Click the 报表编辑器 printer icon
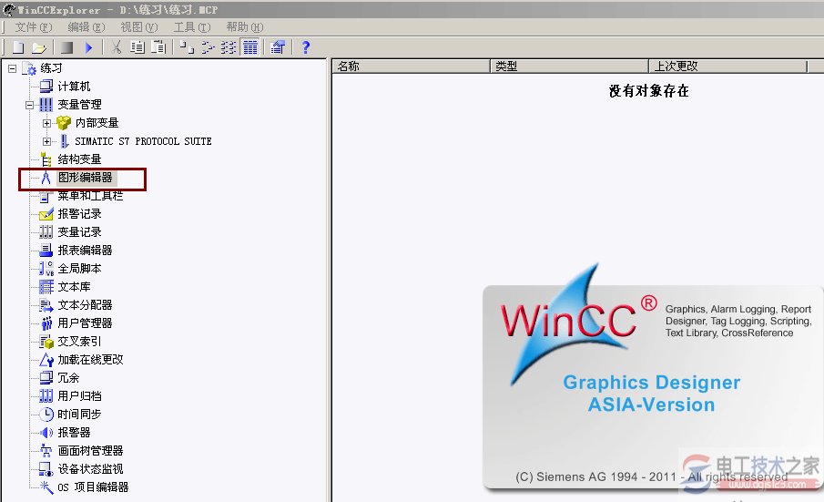 [x=46, y=251]
